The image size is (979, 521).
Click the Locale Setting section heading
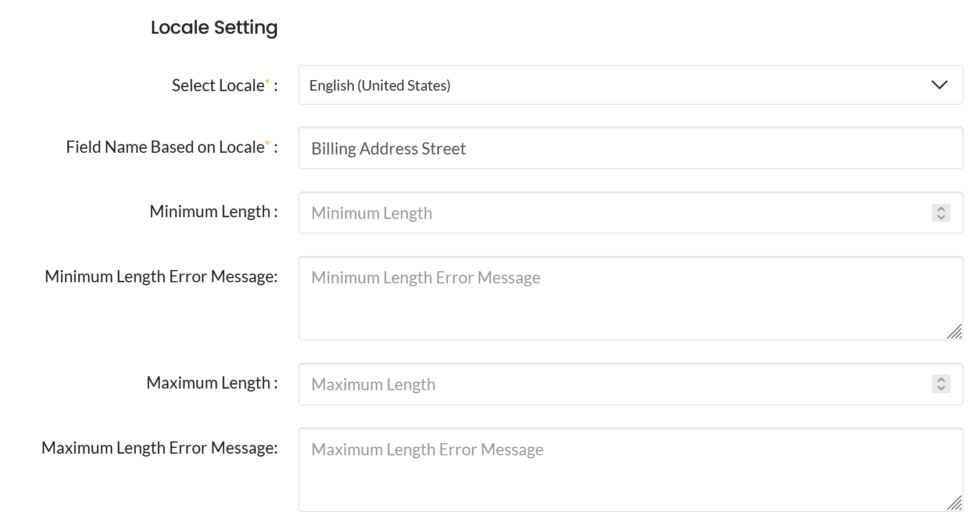click(x=214, y=27)
